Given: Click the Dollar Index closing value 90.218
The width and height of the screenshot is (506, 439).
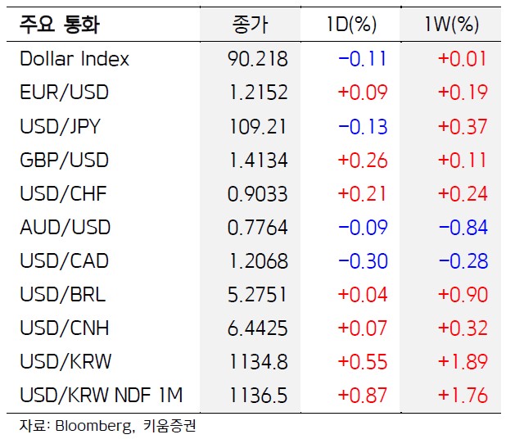Looking at the screenshot, I should 257,59.
